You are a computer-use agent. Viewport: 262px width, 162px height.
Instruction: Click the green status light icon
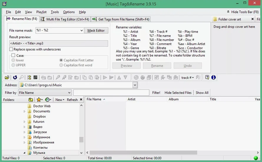(x=256, y=158)
